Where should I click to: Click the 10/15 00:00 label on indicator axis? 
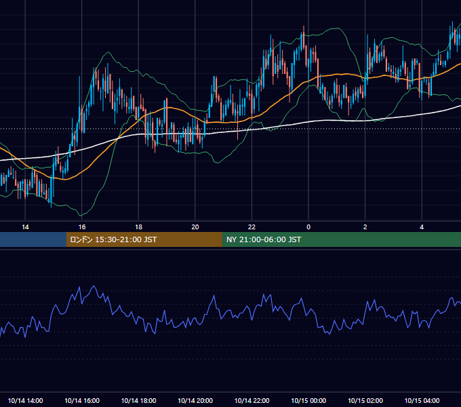[308, 400]
